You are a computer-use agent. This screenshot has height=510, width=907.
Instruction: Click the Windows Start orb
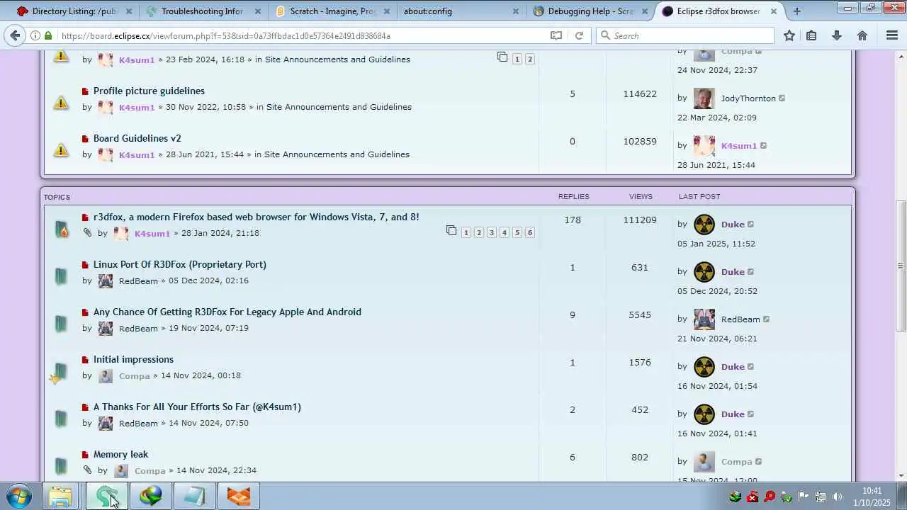coord(19,496)
